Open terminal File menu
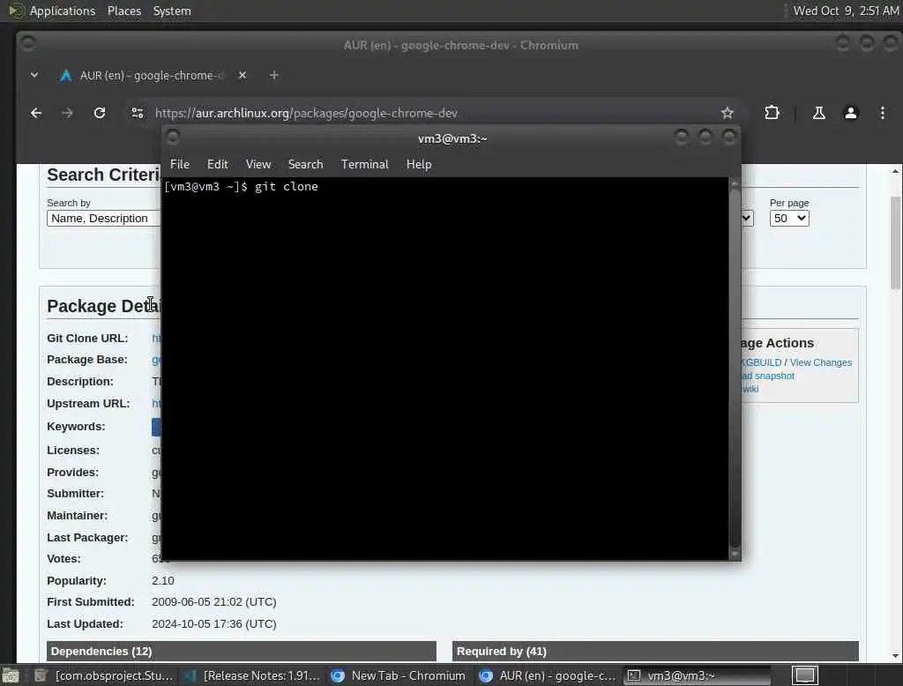 180,164
